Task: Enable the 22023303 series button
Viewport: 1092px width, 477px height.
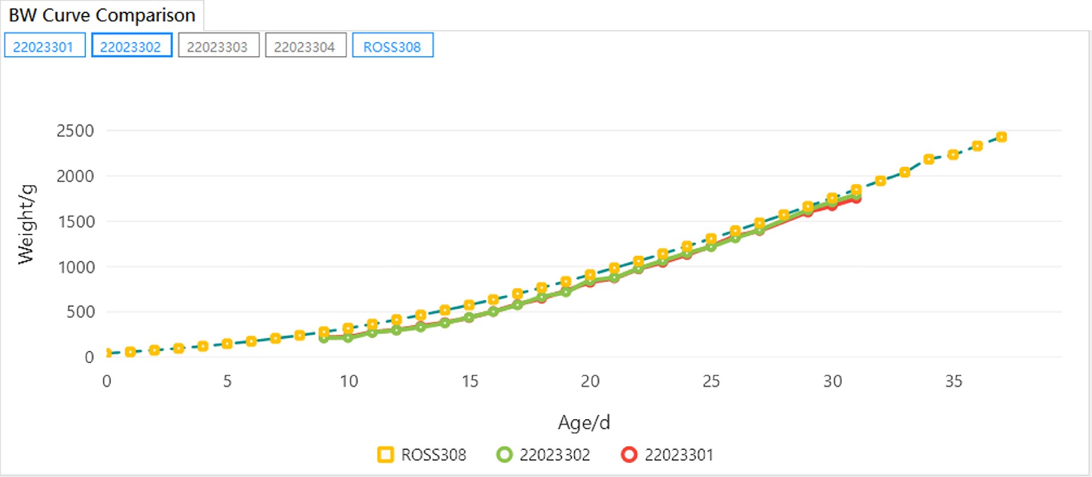Action: coord(218,46)
